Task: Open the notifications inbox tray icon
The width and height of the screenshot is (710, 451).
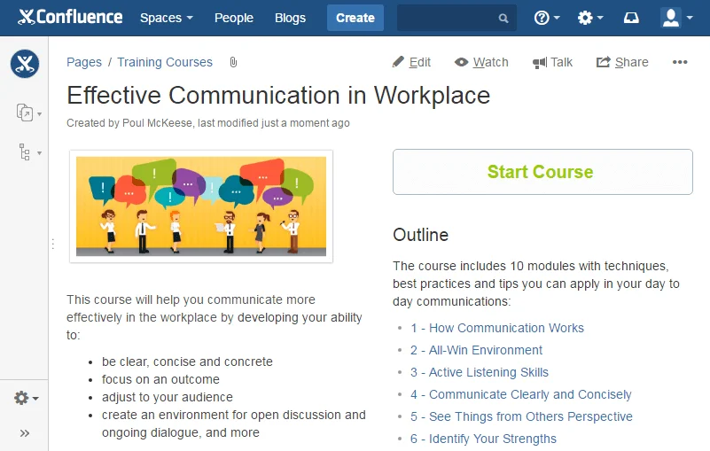Action: [x=631, y=18]
